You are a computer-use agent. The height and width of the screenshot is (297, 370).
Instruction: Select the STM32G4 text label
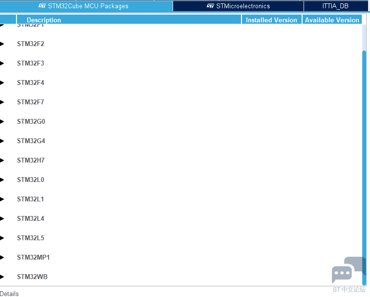coord(31,141)
